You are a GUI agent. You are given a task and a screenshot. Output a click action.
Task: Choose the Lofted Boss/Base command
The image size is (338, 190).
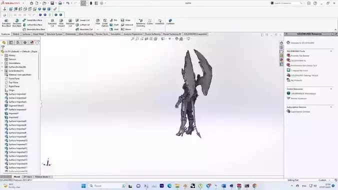tap(32, 25)
